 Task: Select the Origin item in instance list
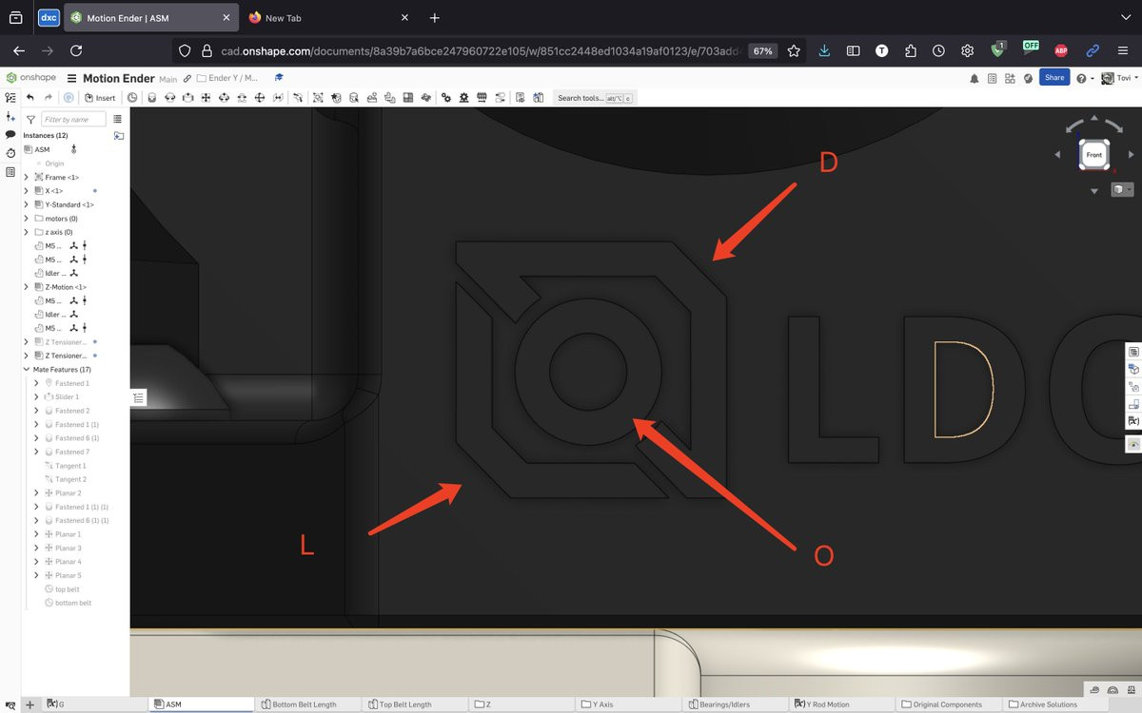point(54,164)
